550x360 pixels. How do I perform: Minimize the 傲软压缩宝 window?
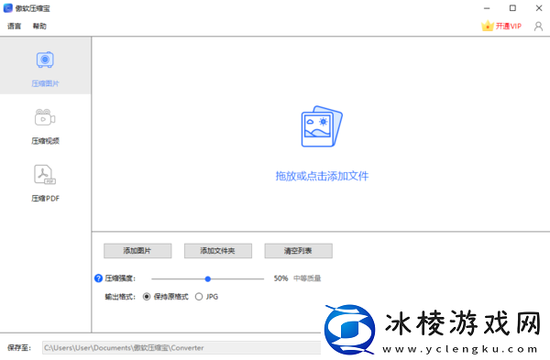[487, 8]
